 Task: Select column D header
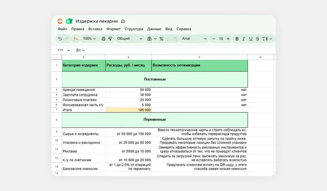[x=260, y=57]
